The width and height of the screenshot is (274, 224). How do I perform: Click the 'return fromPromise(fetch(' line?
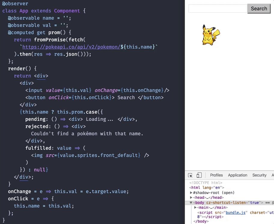point(50,40)
